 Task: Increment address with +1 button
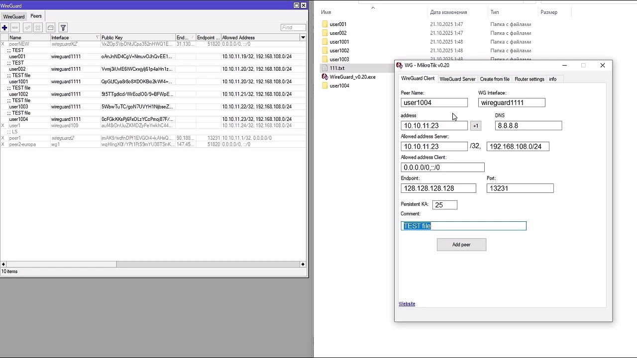(476, 126)
